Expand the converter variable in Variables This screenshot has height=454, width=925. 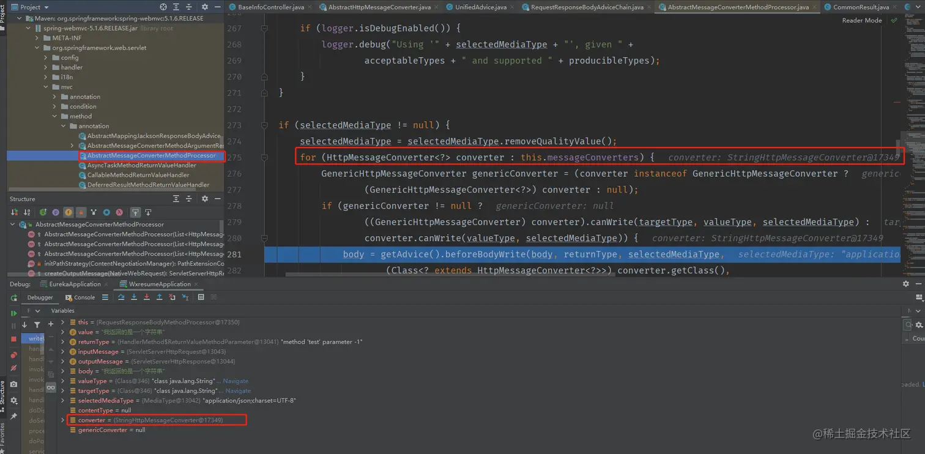point(62,420)
